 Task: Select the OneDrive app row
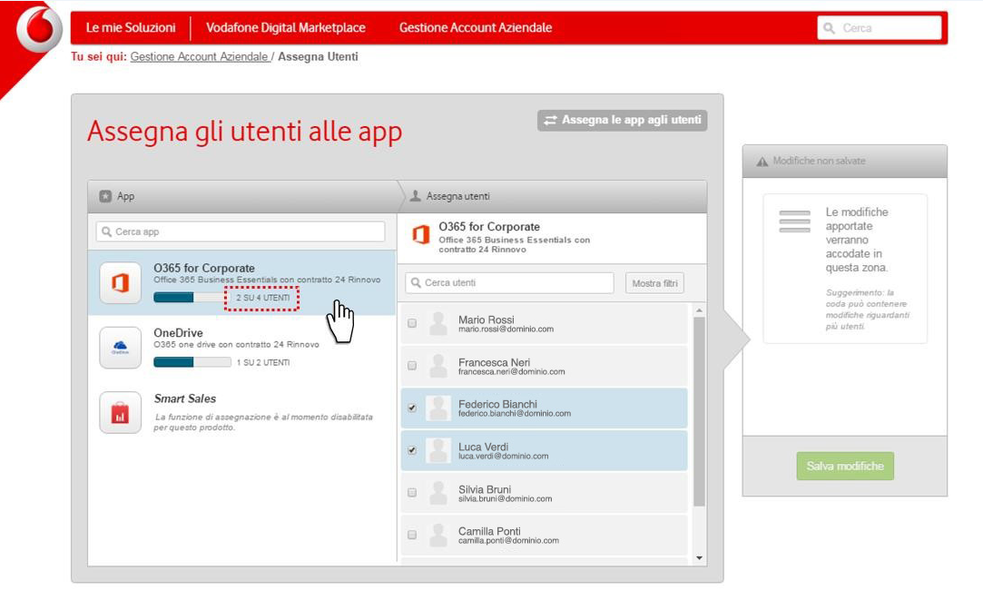242,348
